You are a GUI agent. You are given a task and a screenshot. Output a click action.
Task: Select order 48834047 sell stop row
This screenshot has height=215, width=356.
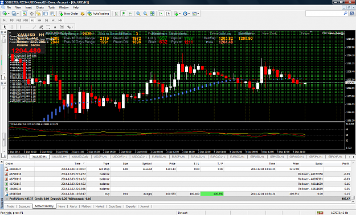click(x=178, y=169)
